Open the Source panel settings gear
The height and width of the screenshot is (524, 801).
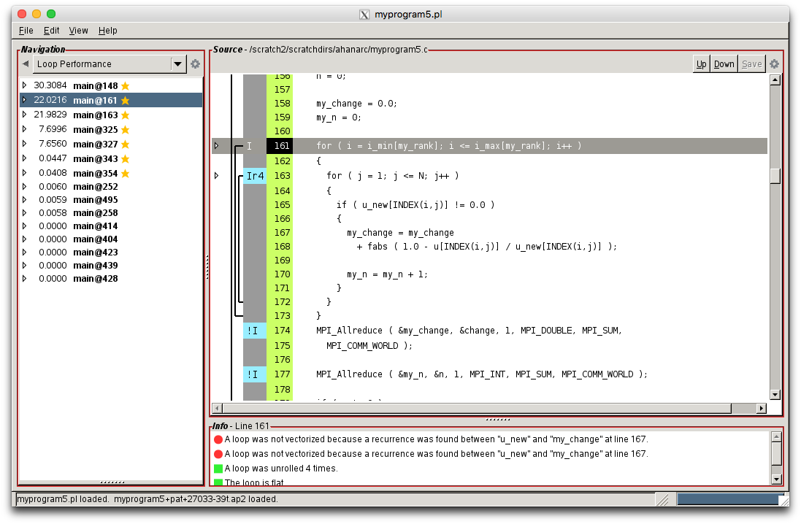(x=773, y=63)
